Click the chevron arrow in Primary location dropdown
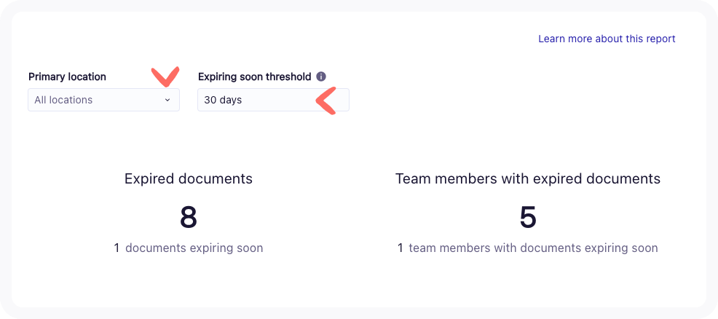This screenshot has height=319, width=718. coord(167,100)
